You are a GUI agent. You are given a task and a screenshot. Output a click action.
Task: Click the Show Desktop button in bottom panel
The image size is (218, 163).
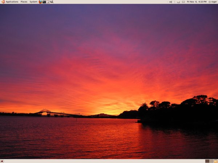(x=2, y=161)
